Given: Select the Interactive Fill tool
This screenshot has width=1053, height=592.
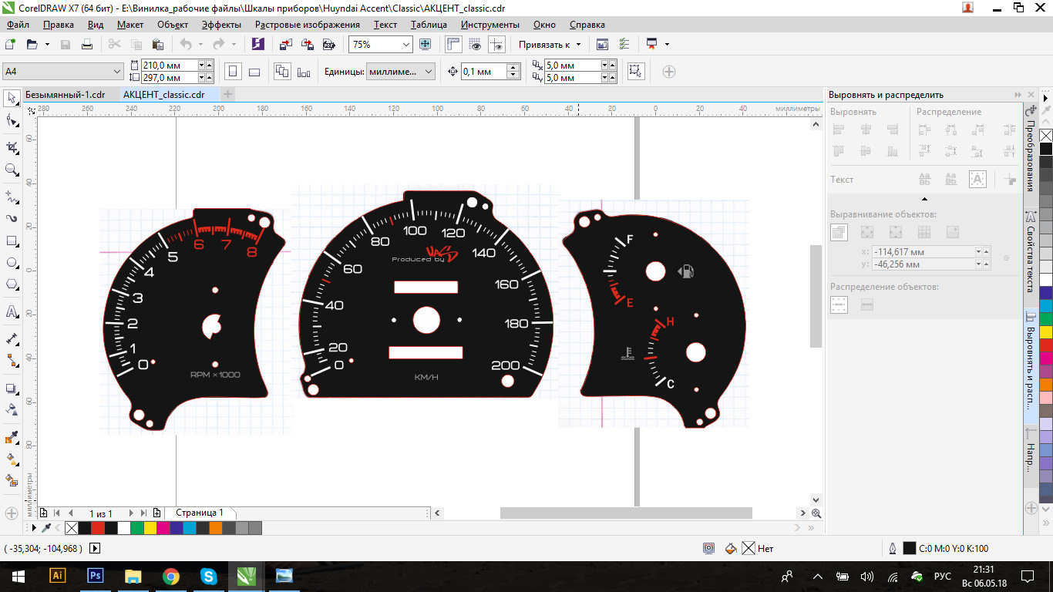Looking at the screenshot, I should coord(12,459).
